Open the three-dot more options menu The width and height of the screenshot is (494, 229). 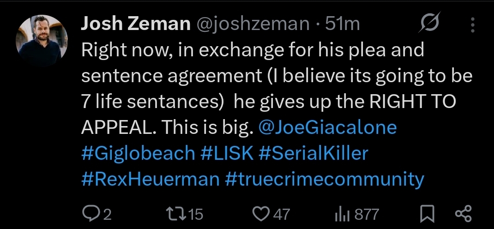click(472, 24)
